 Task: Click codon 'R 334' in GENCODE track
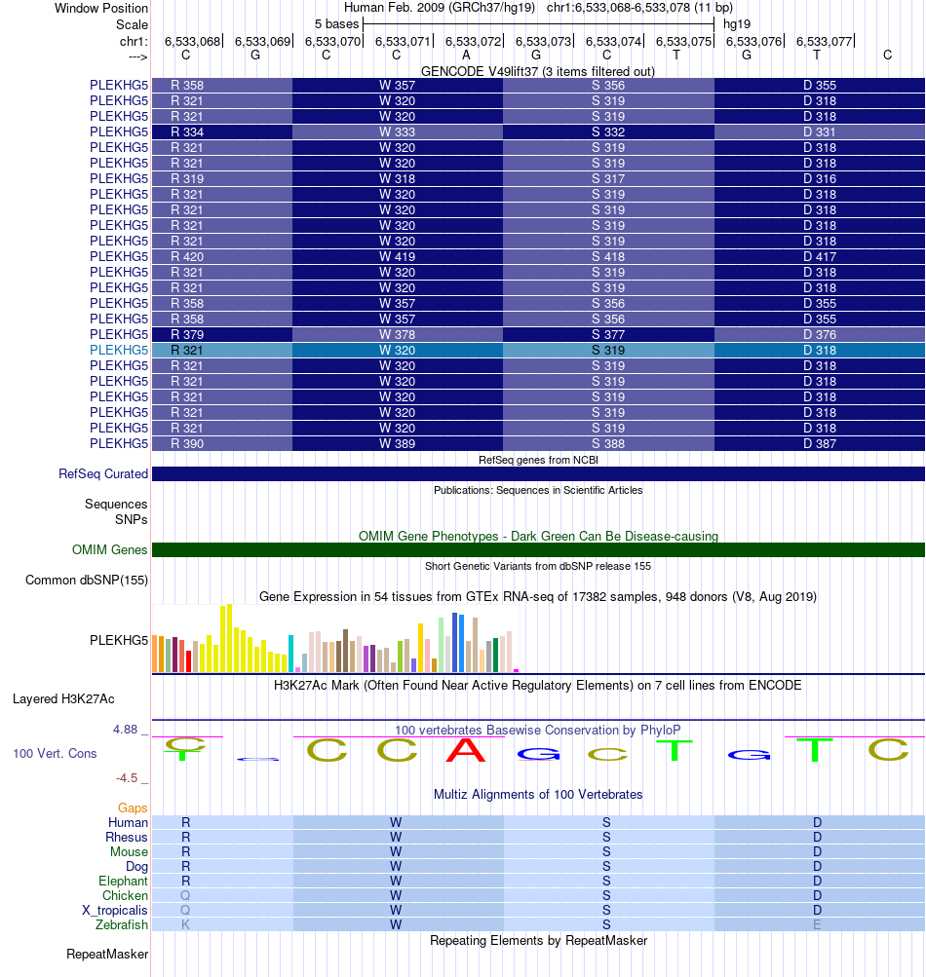click(187, 132)
